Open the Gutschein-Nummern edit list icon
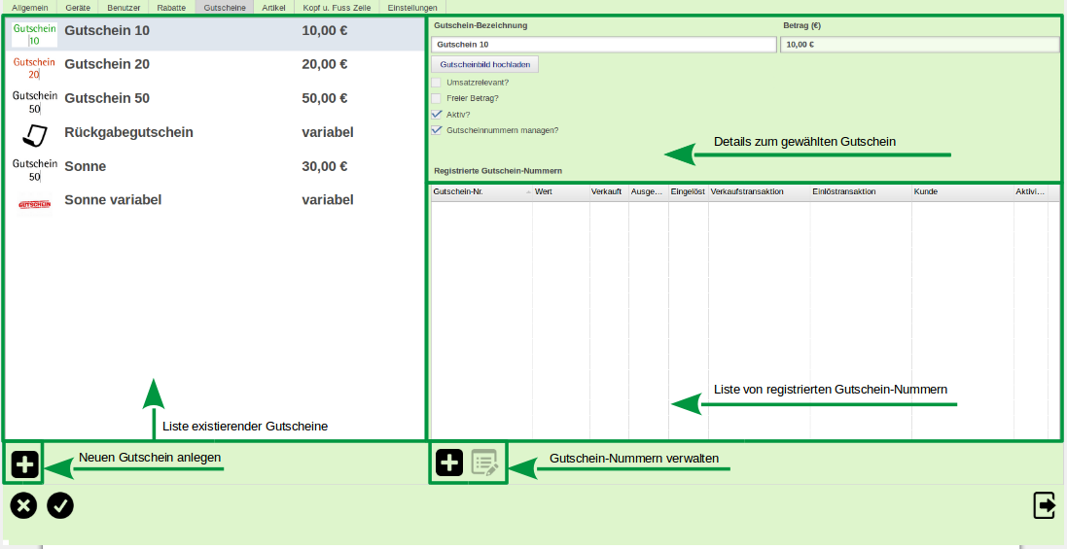 click(484, 463)
